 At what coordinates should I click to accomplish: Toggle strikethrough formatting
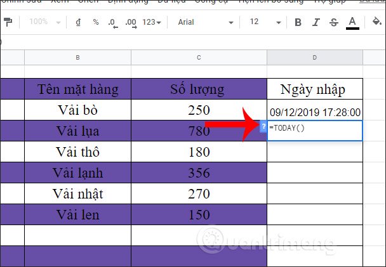point(334,22)
